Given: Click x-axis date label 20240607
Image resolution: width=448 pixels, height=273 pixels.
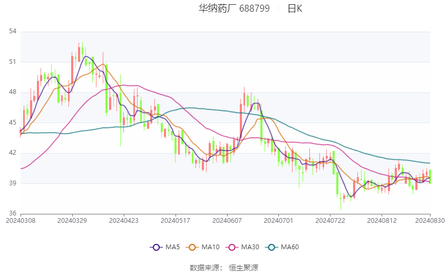Looking at the screenshot, I should pos(227,221).
